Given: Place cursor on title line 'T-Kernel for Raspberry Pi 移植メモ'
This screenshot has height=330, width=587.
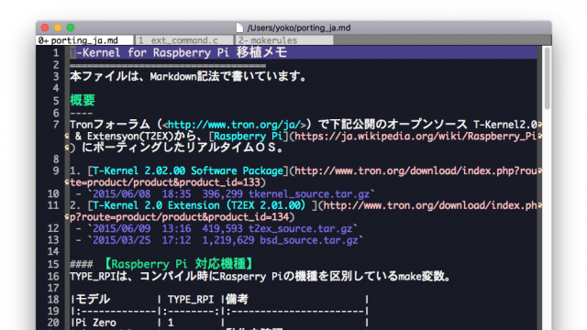Looking at the screenshot, I should 179,53.
